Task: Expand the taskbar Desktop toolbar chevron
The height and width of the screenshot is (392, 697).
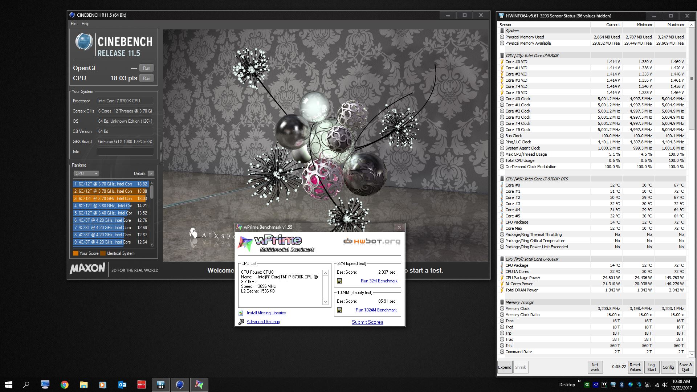Action: tap(580, 382)
